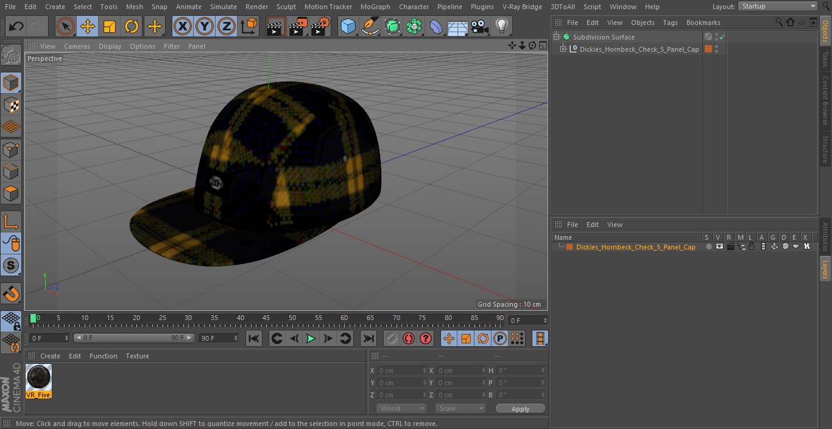The image size is (832, 429).
Task: Add a Camera object
Action: (x=480, y=27)
